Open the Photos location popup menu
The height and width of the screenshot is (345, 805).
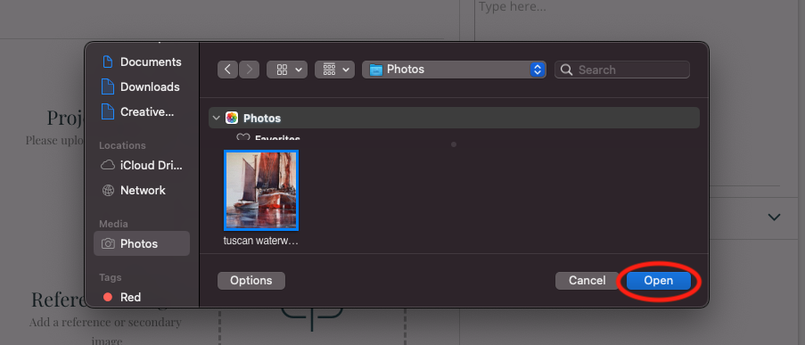point(454,70)
